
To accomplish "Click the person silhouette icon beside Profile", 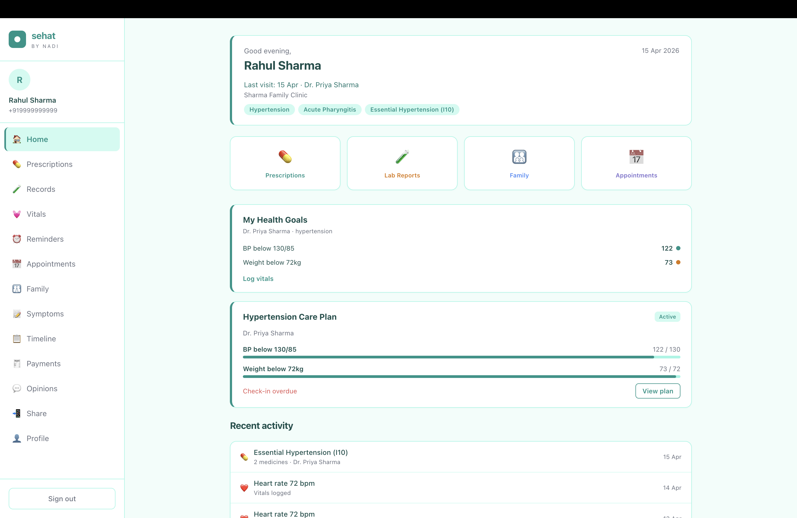I will point(17,438).
